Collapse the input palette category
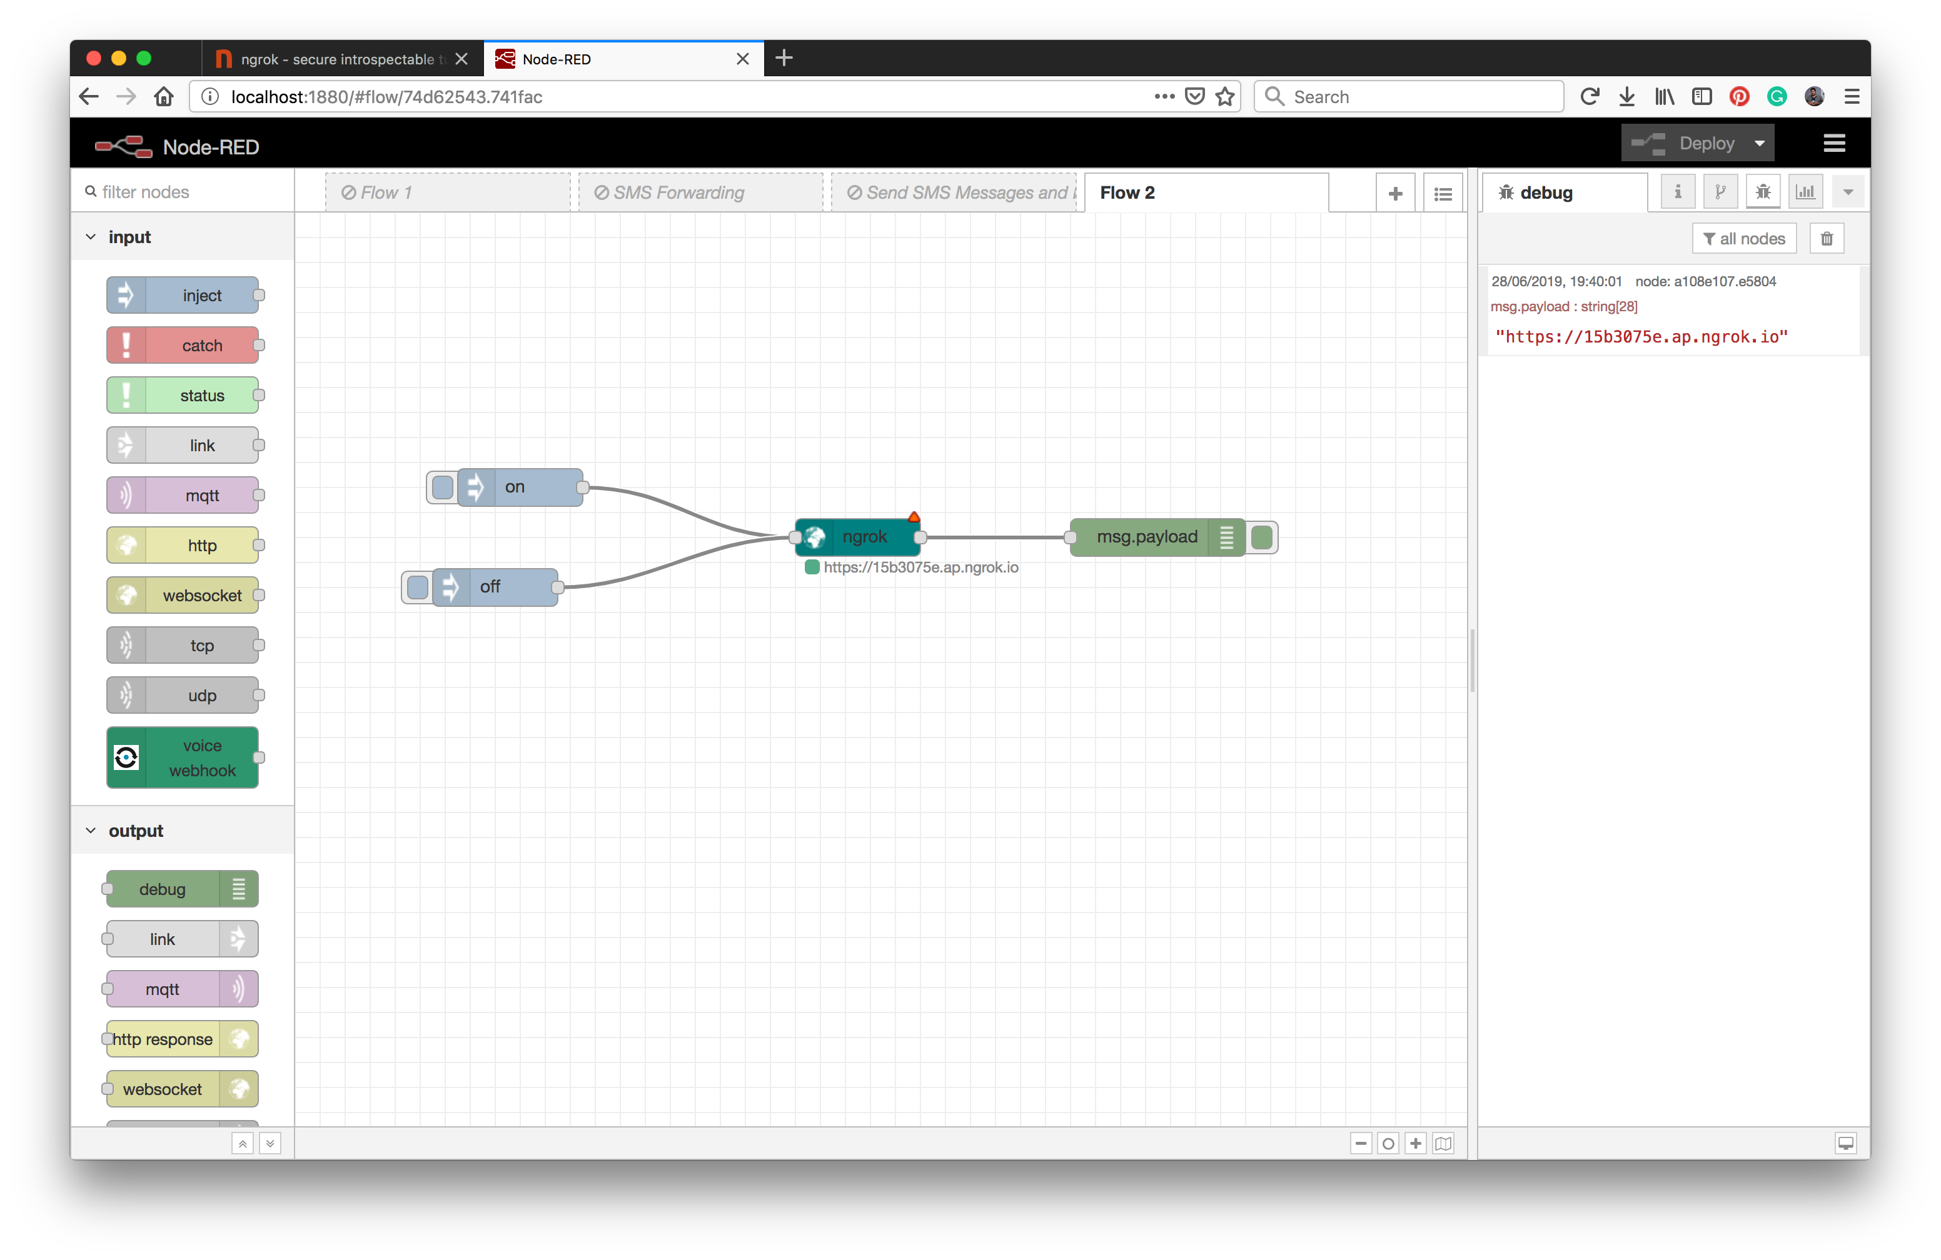Image resolution: width=1941 pixels, height=1260 pixels. pyautogui.click(x=182, y=237)
